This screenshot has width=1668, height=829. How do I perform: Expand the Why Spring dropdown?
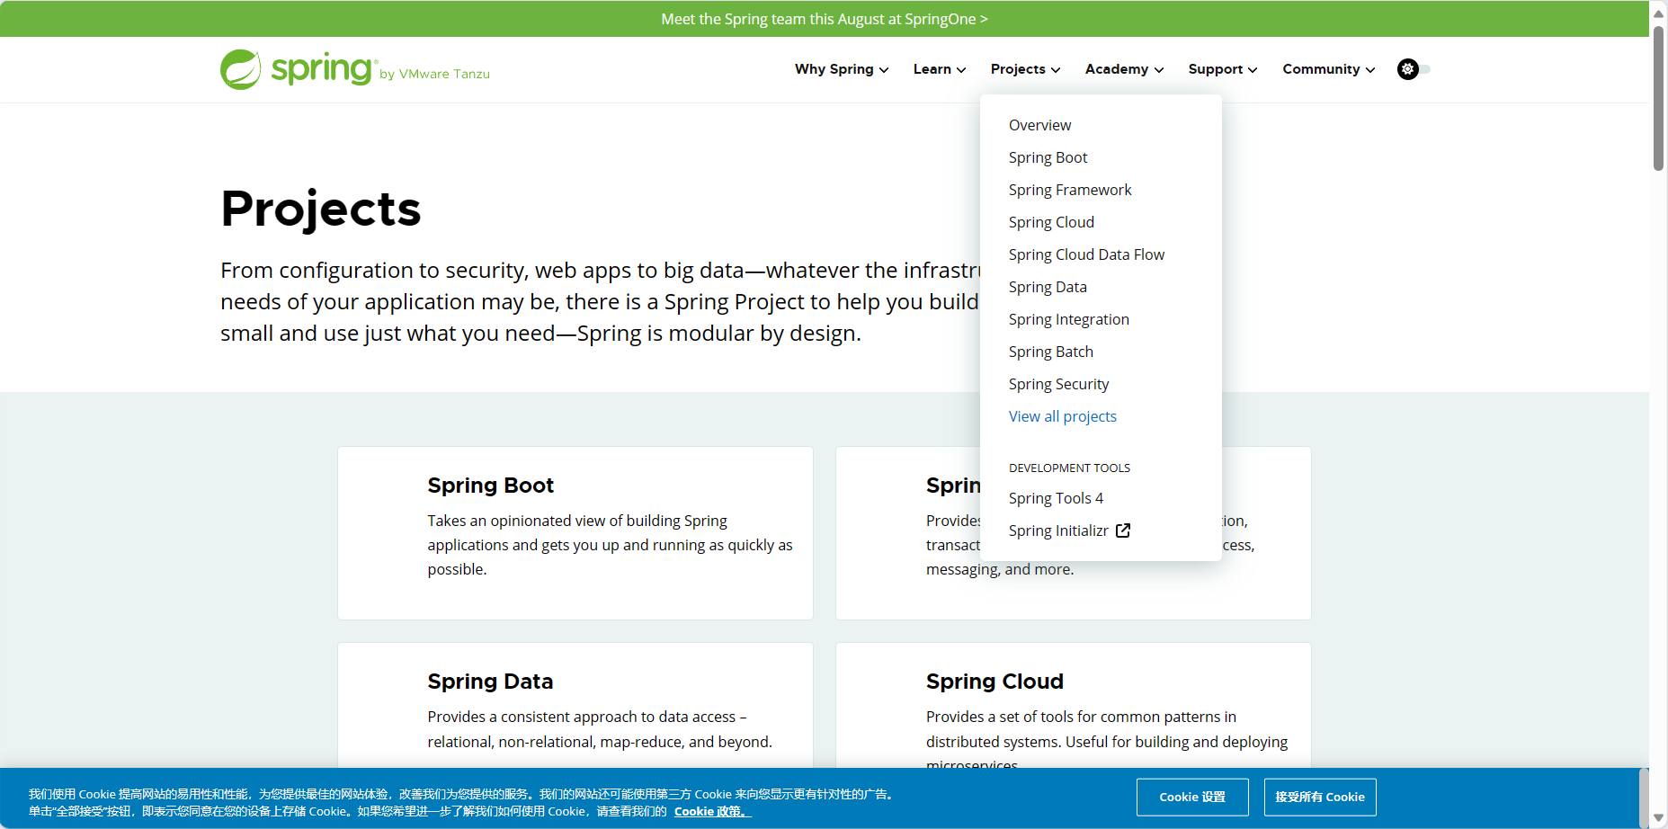842,69
